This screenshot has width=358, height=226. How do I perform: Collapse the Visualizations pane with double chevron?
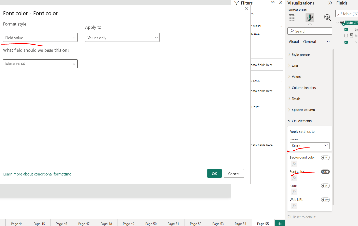tap(330, 3)
